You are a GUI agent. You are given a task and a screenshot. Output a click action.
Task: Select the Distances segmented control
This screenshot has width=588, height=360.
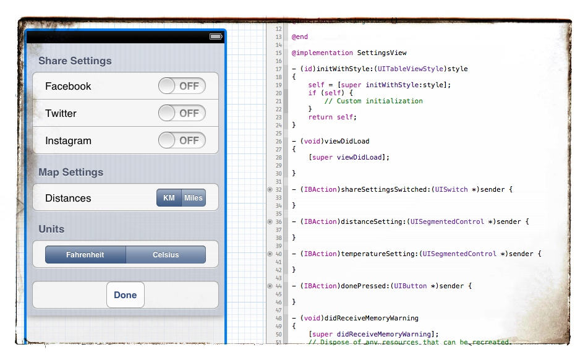point(182,198)
